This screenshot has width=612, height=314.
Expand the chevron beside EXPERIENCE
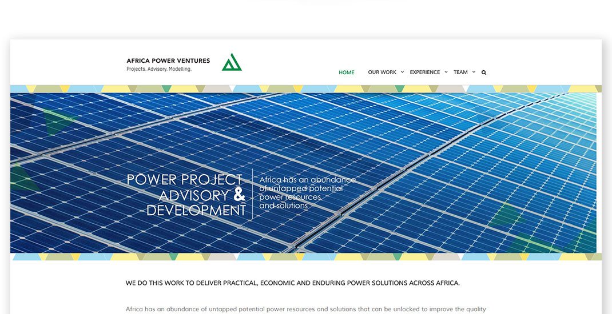pos(446,72)
